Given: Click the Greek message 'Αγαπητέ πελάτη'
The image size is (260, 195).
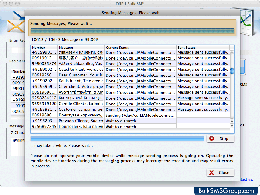Looking at the screenshot, I should click(81, 92).
